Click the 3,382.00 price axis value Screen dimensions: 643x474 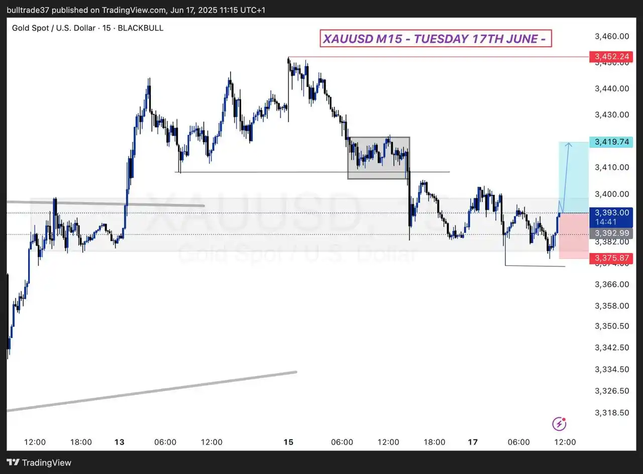611,242
